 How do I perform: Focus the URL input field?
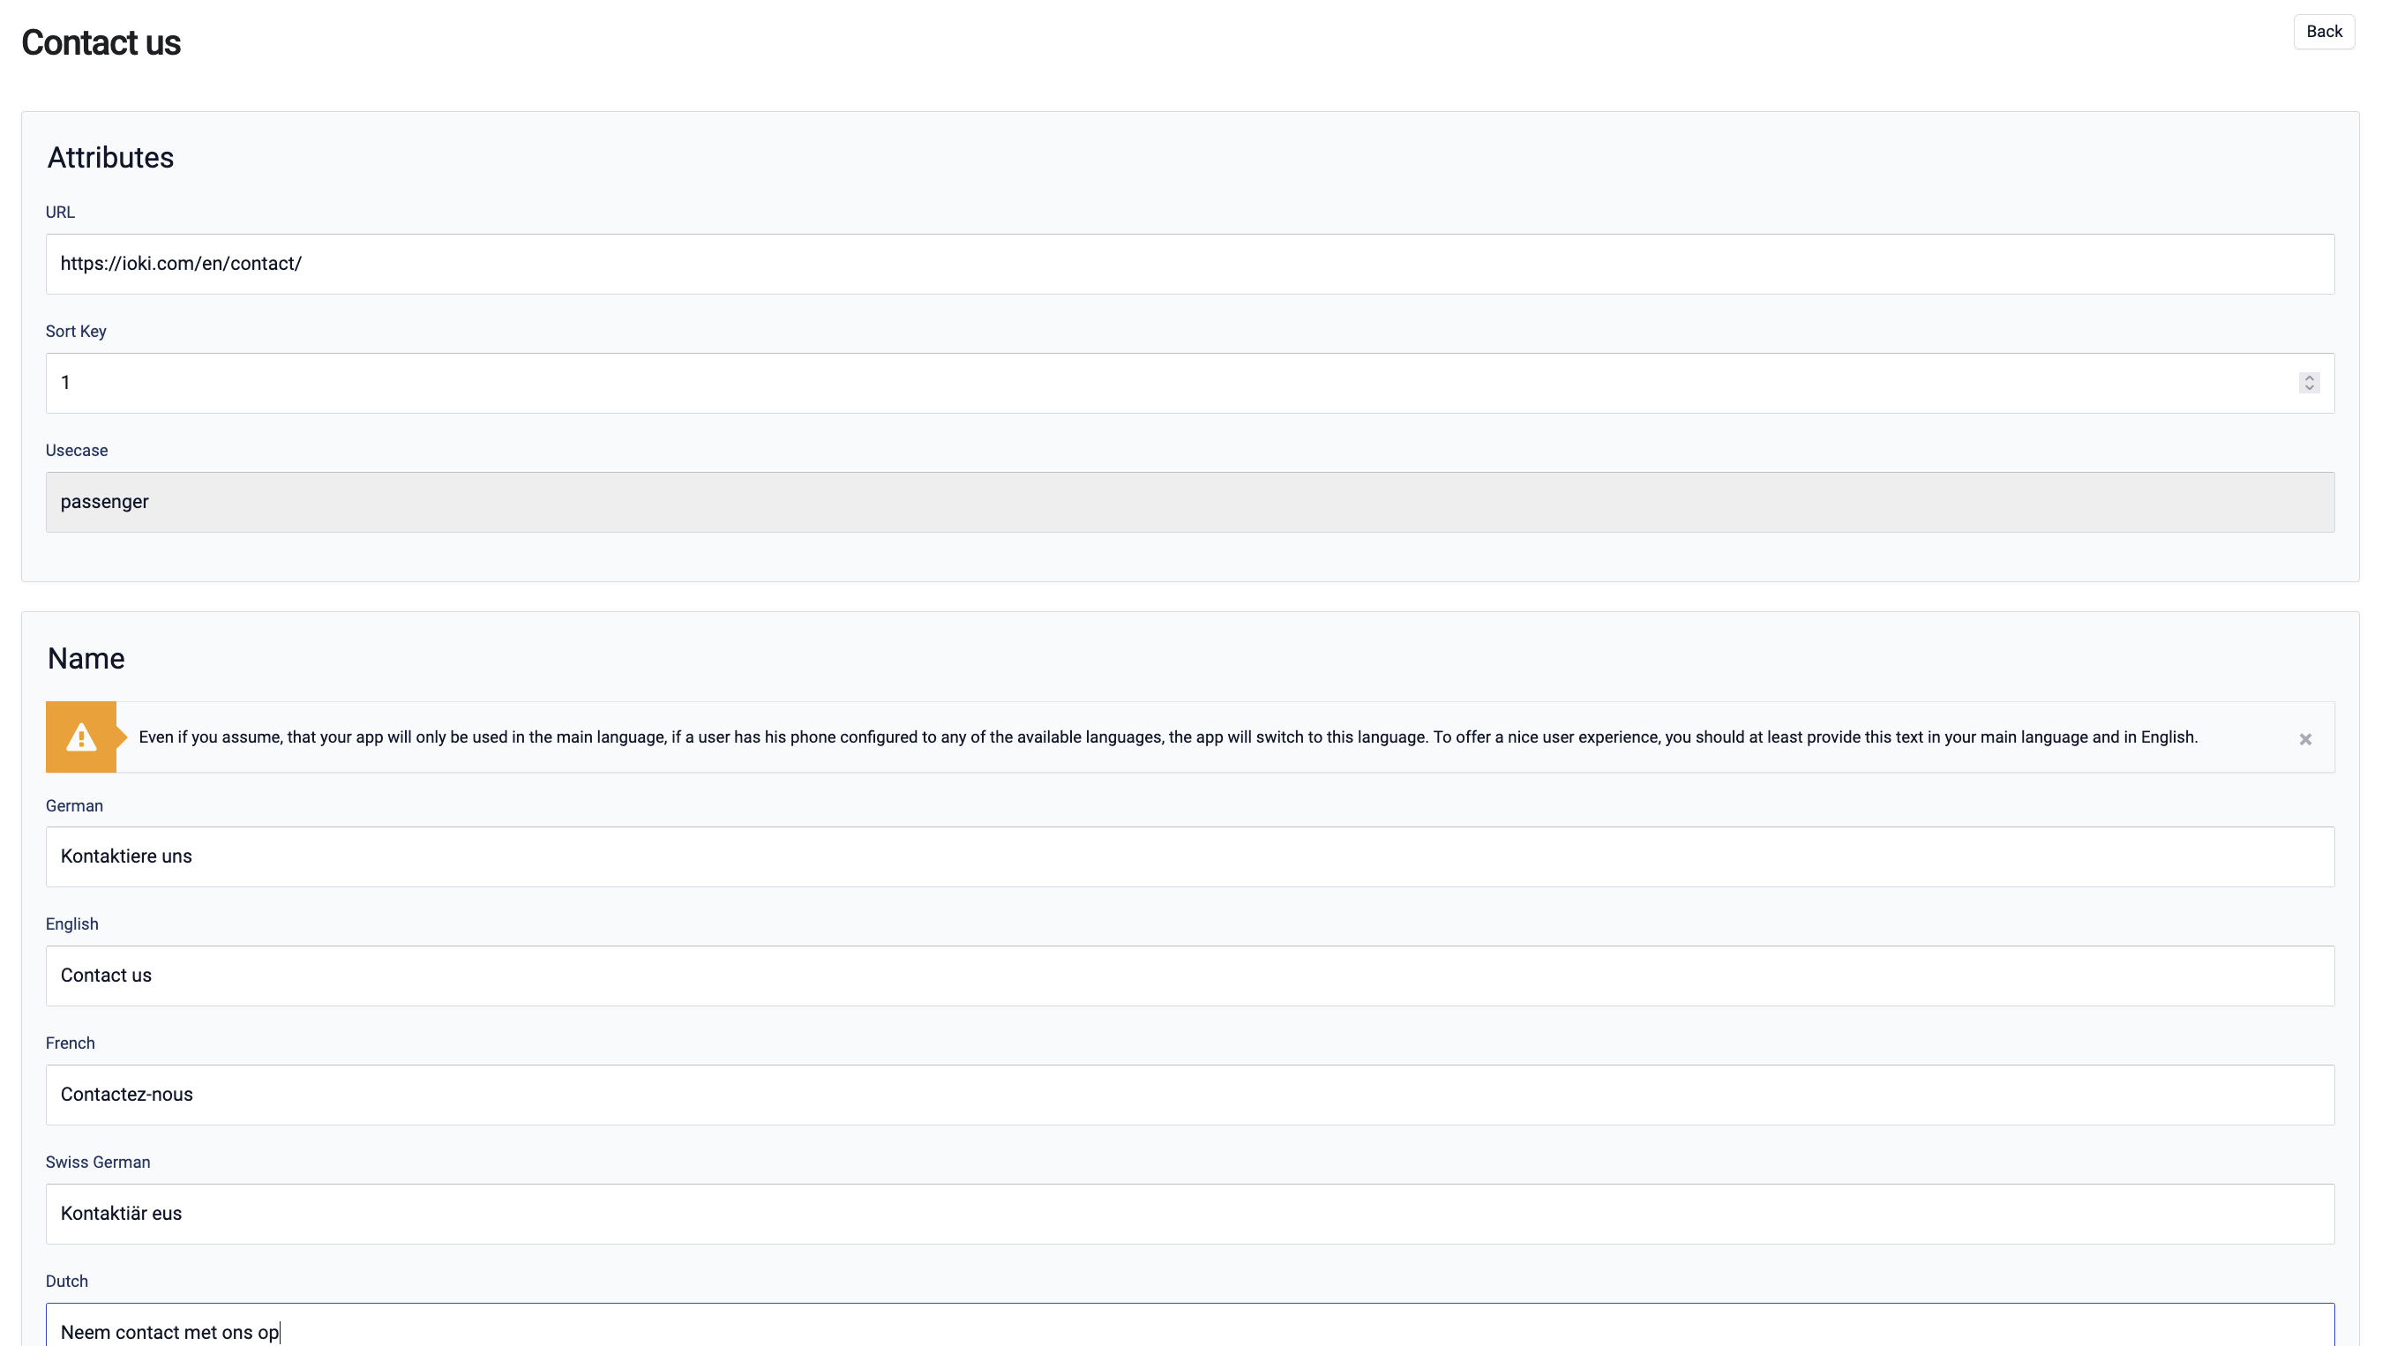coord(1190,265)
